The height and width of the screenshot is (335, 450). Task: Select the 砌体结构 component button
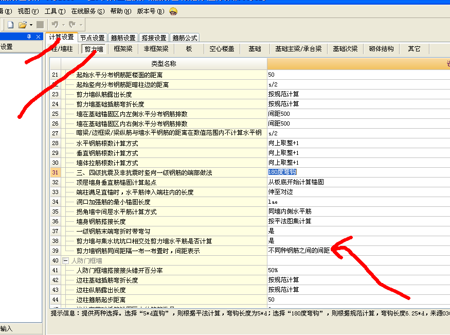382,49
